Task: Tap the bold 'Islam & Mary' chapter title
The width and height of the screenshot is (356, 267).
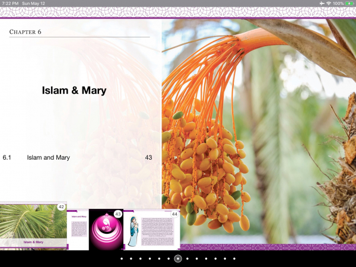Action: [x=74, y=91]
